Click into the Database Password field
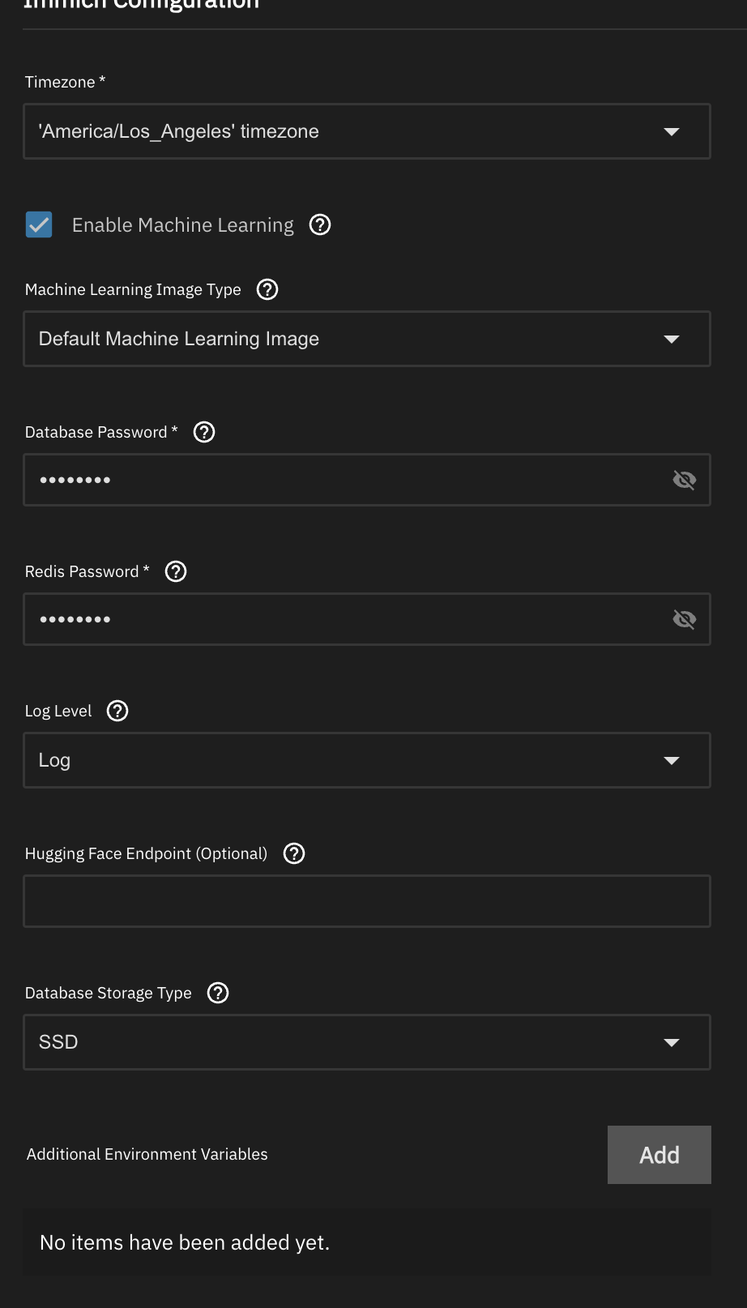The image size is (747, 1308). (340, 480)
